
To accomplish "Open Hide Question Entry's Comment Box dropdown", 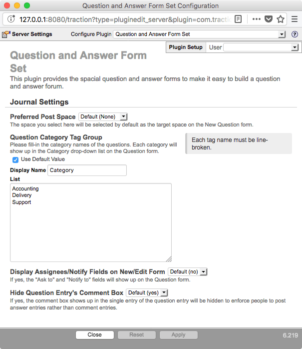I will [x=147, y=292].
